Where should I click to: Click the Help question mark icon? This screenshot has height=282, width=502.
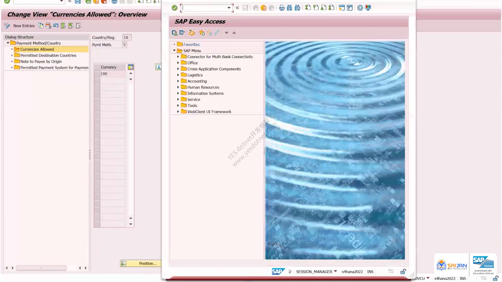pyautogui.click(x=360, y=8)
